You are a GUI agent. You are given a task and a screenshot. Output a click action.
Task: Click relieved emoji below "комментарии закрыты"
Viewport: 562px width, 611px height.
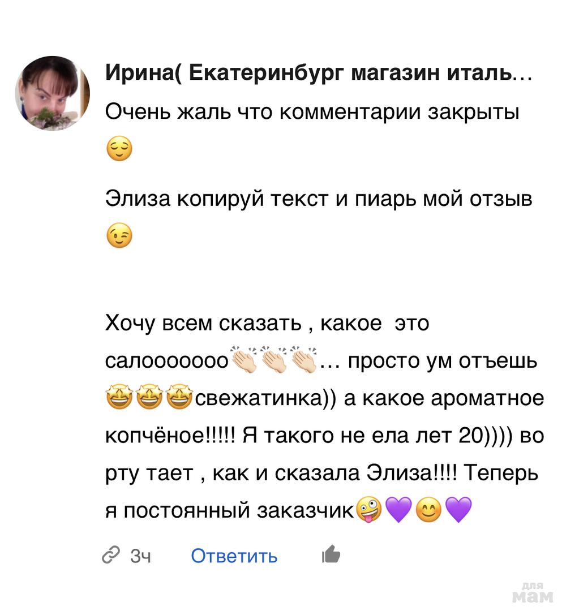(119, 150)
